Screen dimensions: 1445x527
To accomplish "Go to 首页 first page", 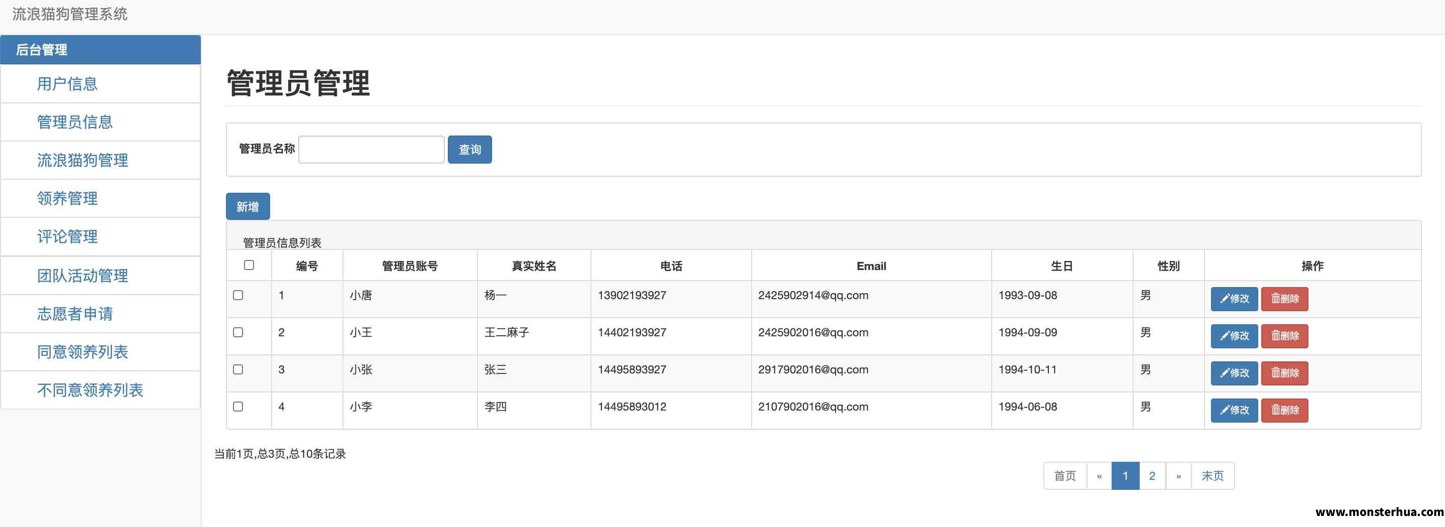I will pyautogui.click(x=1065, y=476).
